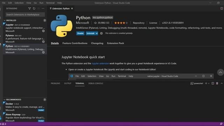The height and width of the screenshot is (126, 224).
Task: Maximize the terminal panel with the chevron
Action: [222, 83]
